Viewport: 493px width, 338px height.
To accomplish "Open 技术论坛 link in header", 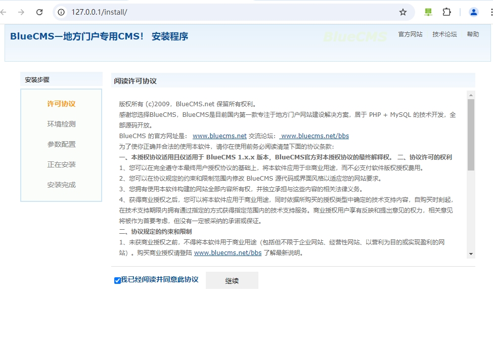I will coord(444,34).
